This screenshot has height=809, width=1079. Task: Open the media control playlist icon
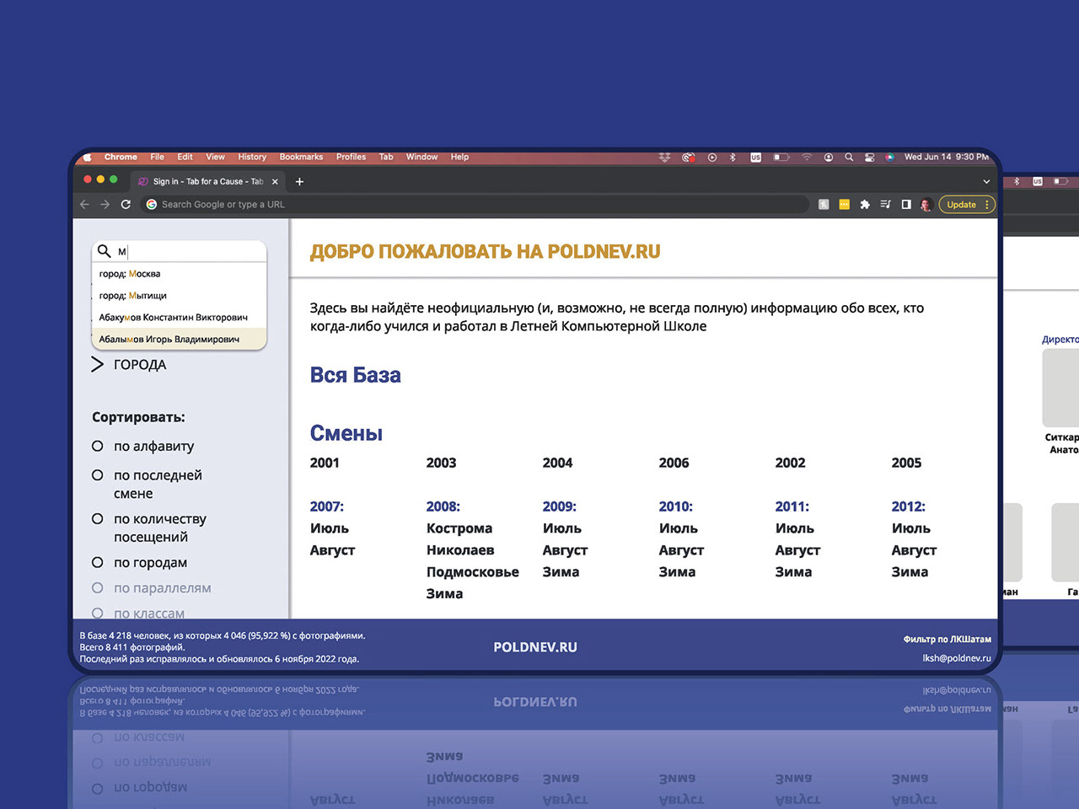885,204
